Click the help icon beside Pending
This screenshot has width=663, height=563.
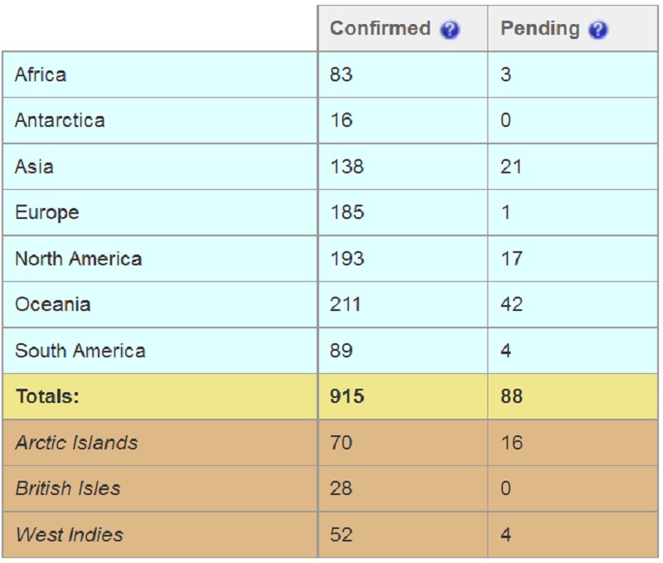(x=598, y=30)
